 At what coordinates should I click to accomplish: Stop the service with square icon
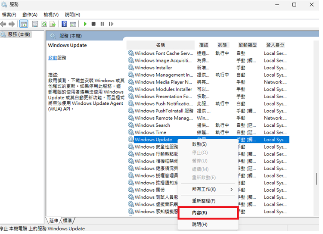93,24
